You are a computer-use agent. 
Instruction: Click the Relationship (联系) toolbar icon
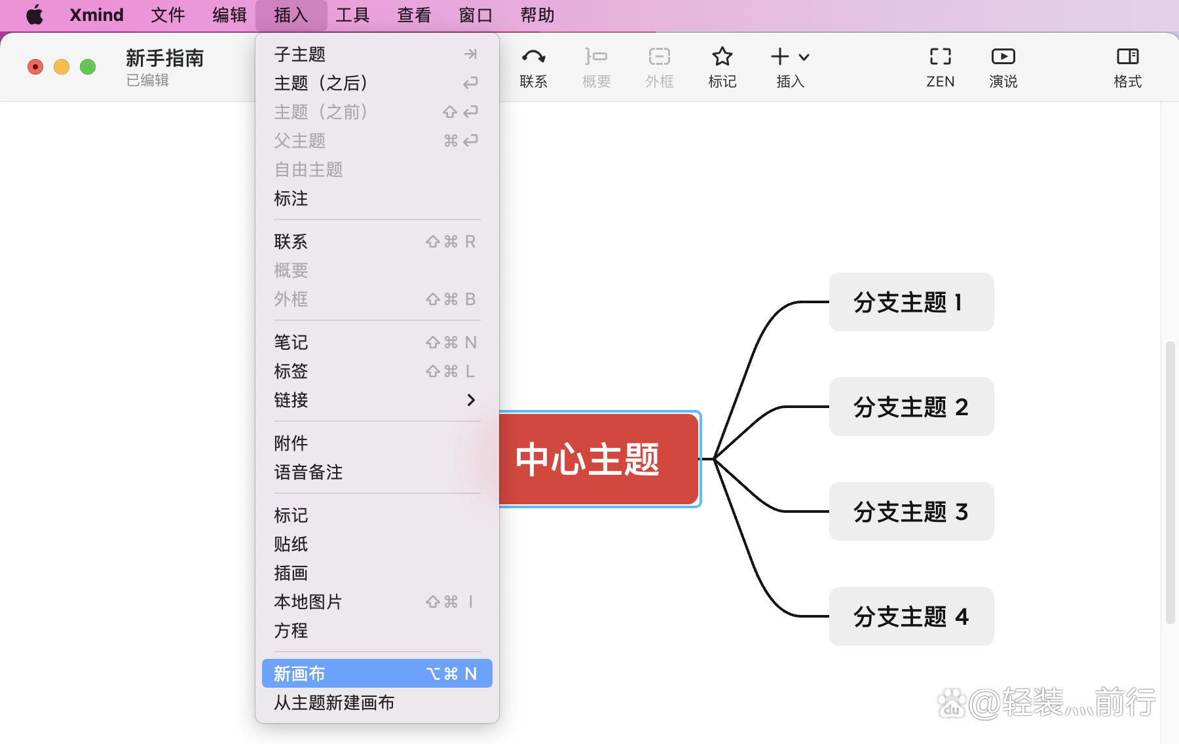533,57
